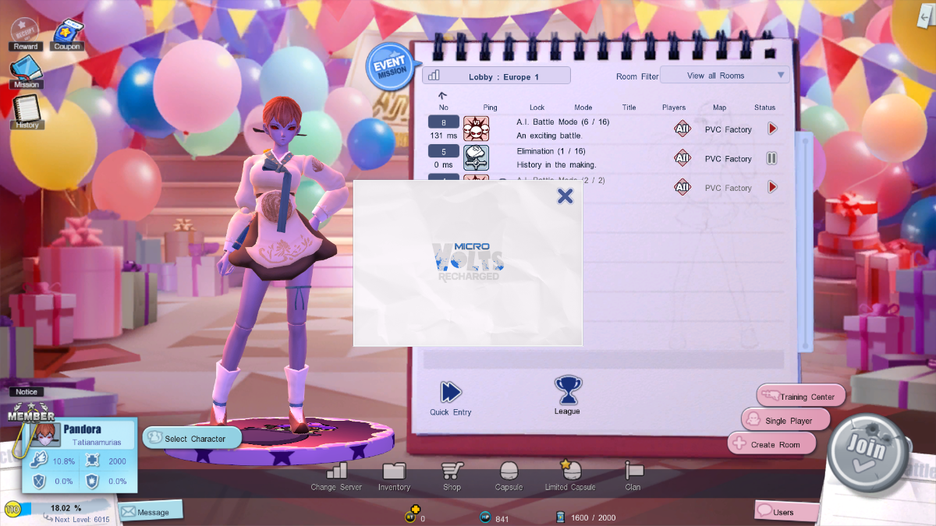Click the pause status icon for room 5
Viewport: 936px width, 526px height.
[772, 158]
